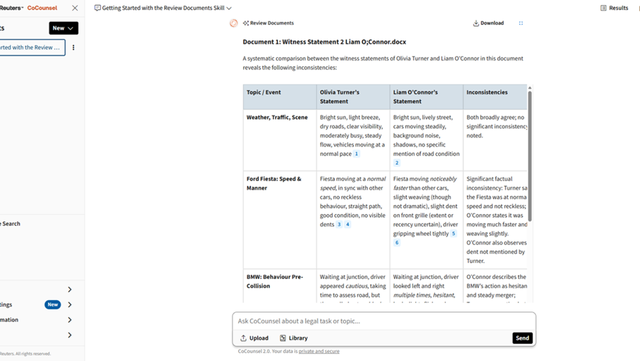This screenshot has height=361, width=640.
Task: Open citation 5 after gripping wheel tightly
Action: (453, 233)
